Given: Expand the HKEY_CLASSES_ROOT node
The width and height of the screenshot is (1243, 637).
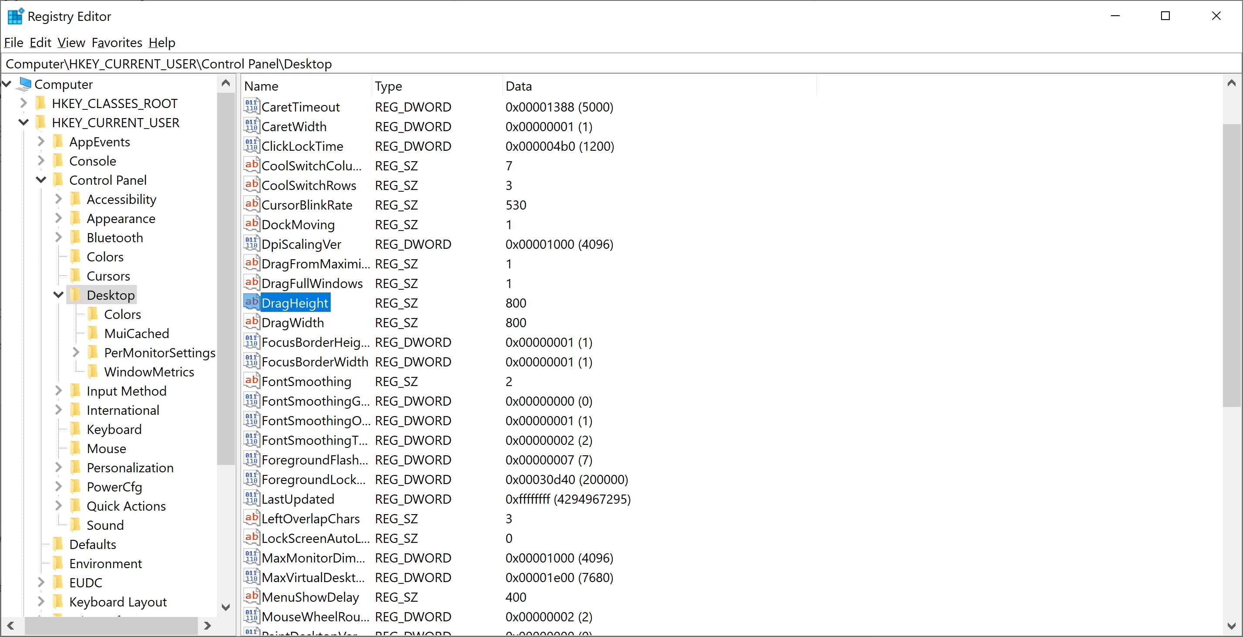Looking at the screenshot, I should tap(23, 103).
